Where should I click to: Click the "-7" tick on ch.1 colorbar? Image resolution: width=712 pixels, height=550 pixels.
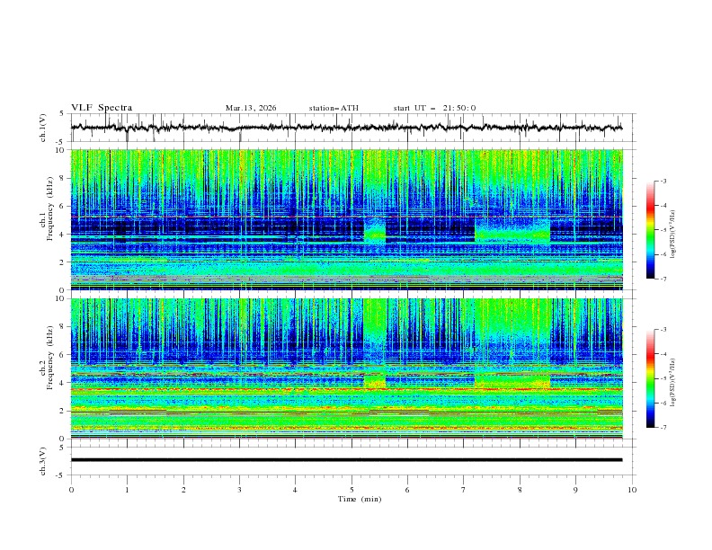[663, 279]
